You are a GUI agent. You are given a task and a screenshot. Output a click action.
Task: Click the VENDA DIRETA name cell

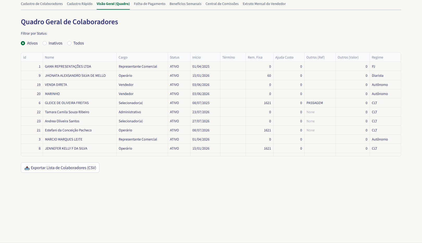[x=80, y=85]
